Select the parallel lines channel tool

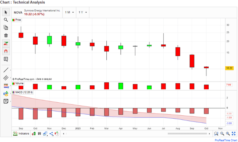click(x=6, y=78)
